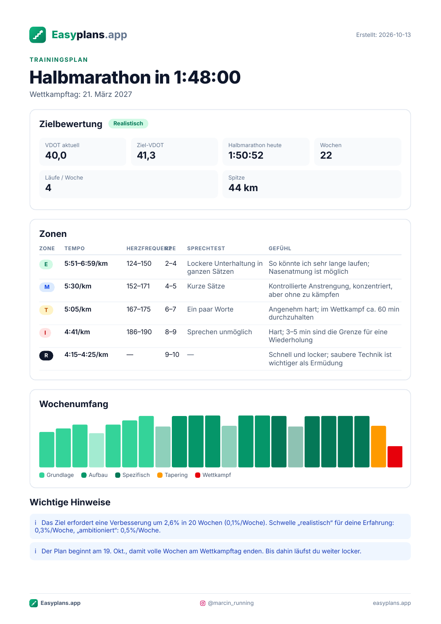
Task: Click the Erstellt: 2026-10-13 date
Action: coord(383,35)
